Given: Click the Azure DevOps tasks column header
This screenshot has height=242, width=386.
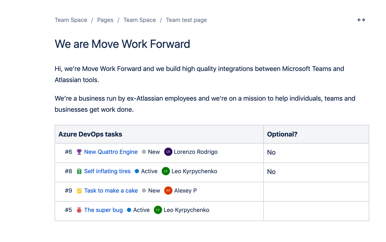Looking at the screenshot, I should [x=90, y=134].
